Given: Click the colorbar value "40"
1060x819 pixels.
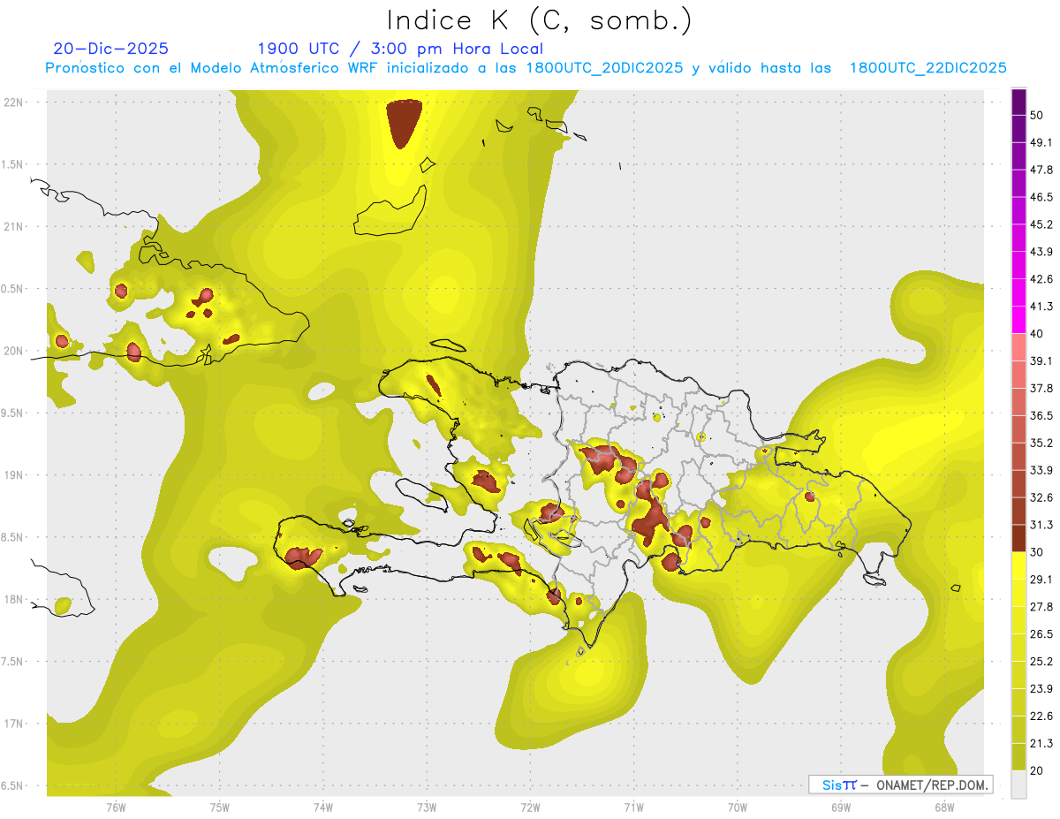Looking at the screenshot, I should 1037,334.
